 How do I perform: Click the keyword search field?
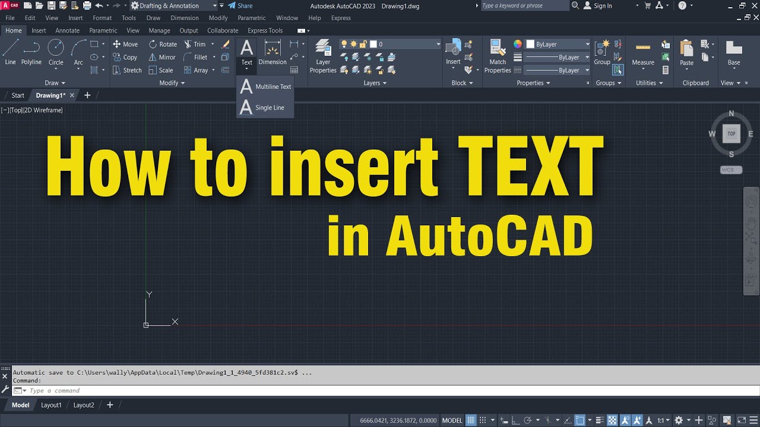pyautogui.click(x=524, y=5)
